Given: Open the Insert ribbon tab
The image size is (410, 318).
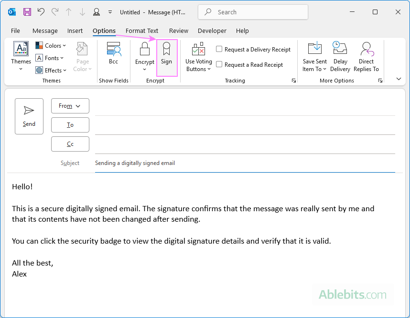Looking at the screenshot, I should tap(75, 31).
